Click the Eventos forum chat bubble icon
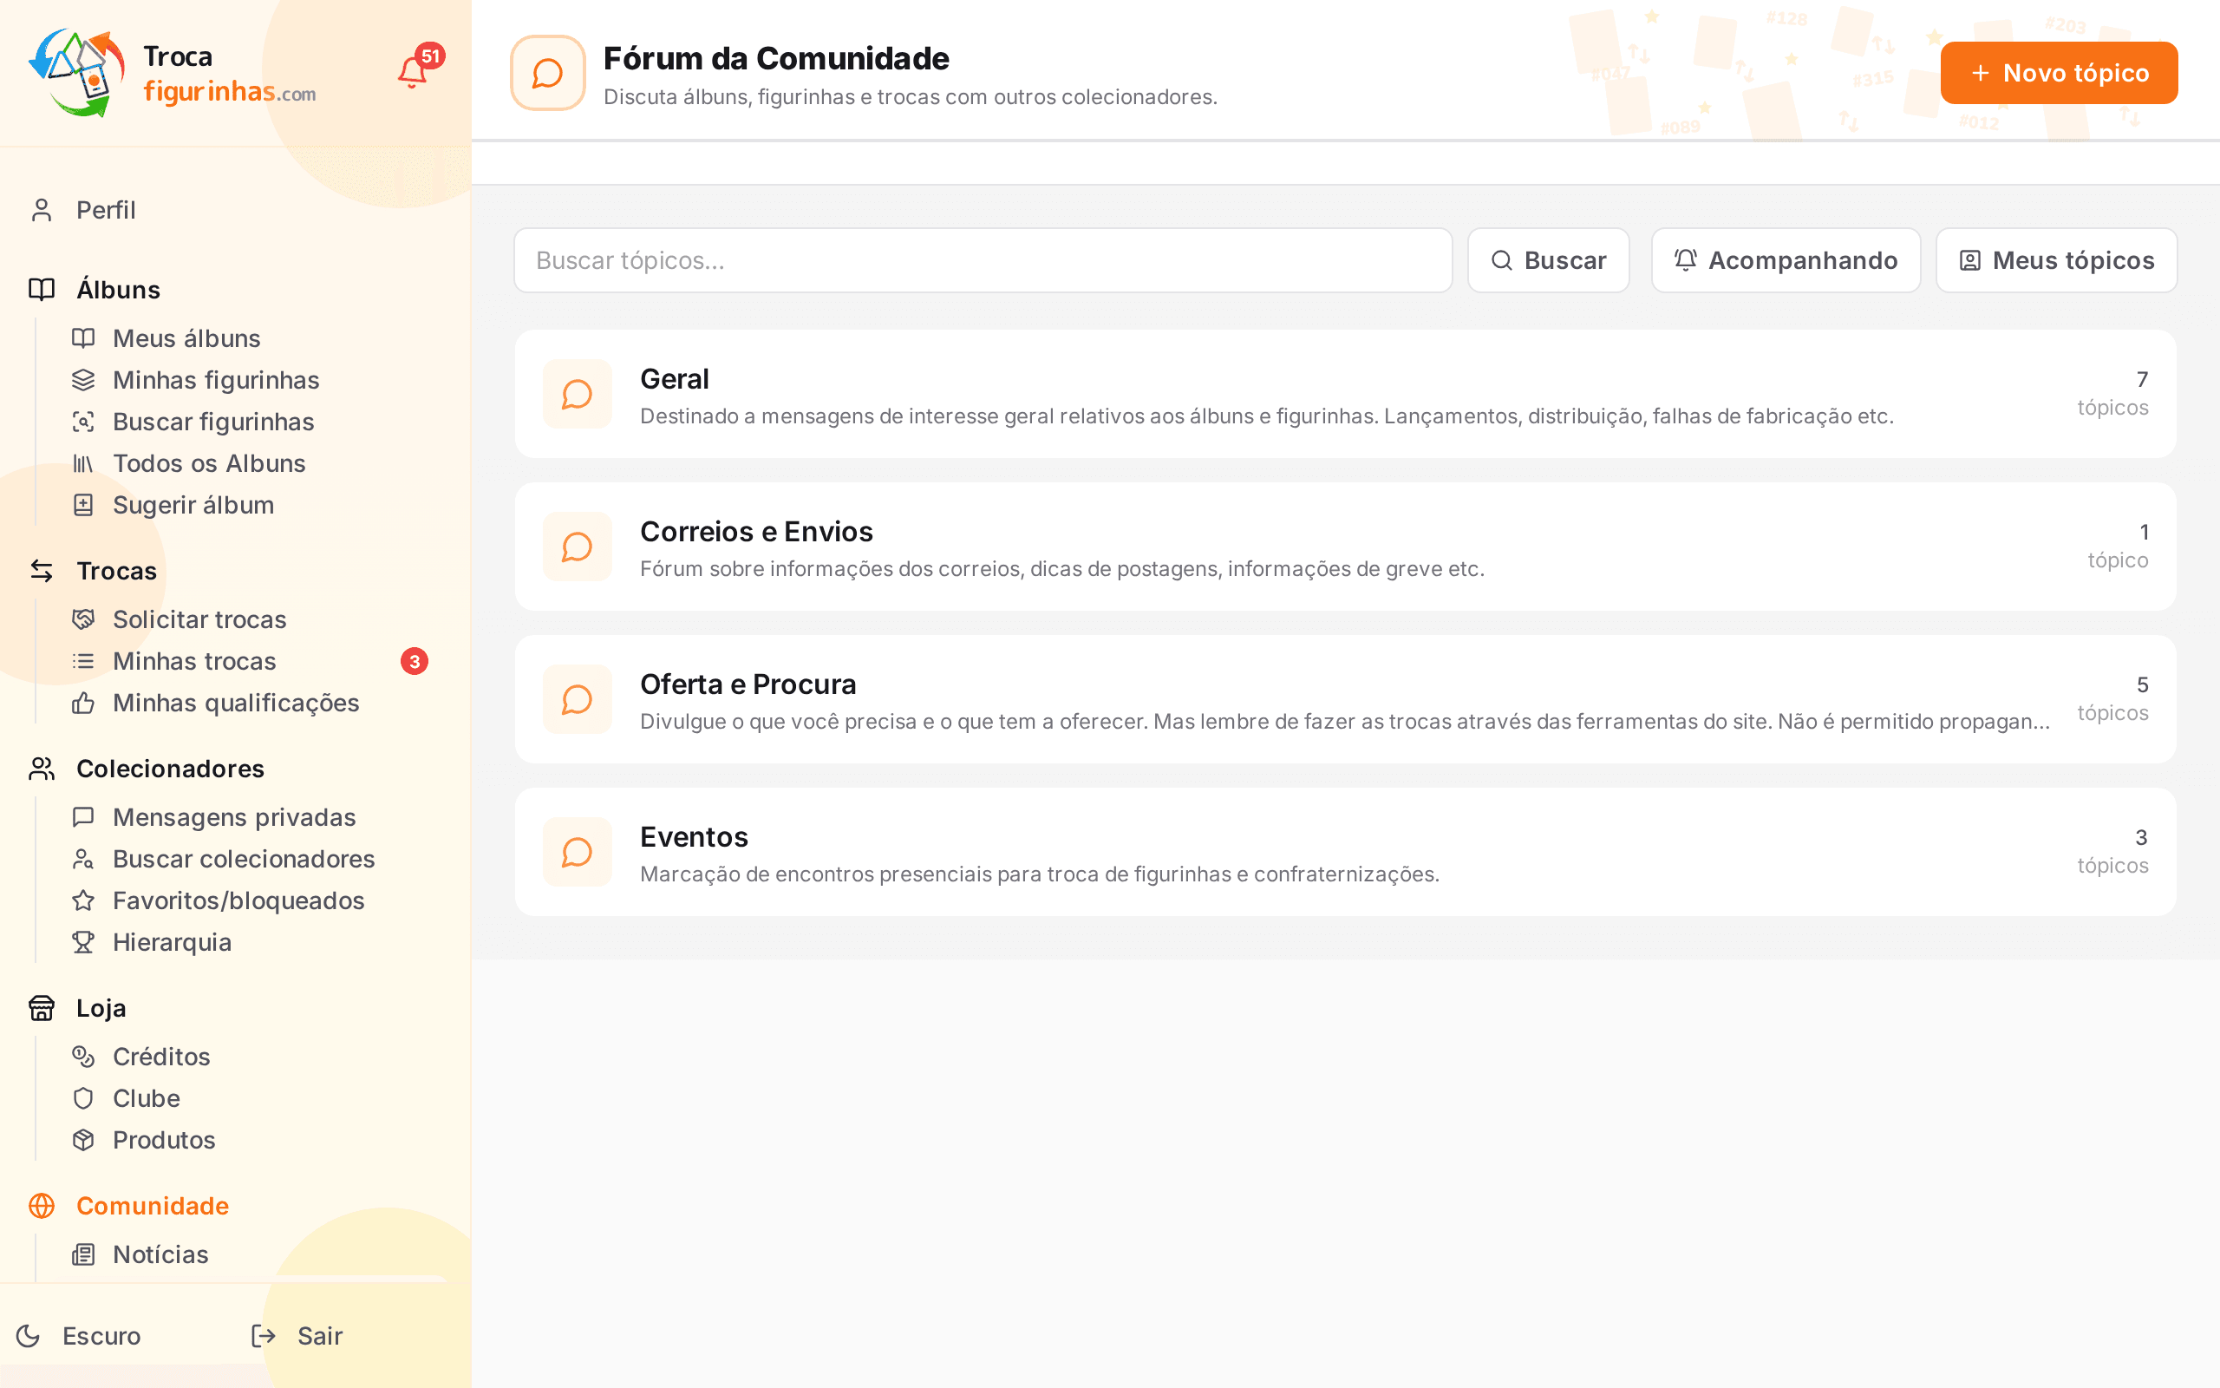The image size is (2220, 1388). pyautogui.click(x=577, y=852)
